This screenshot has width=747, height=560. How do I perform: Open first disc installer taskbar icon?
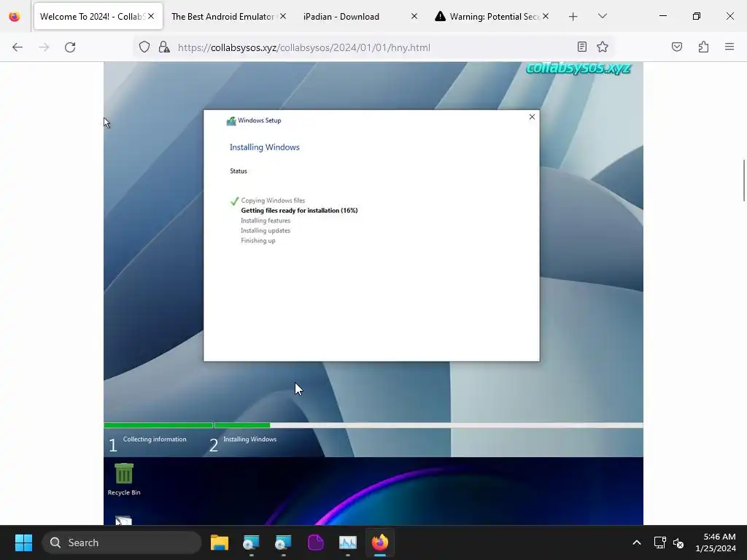tap(251, 542)
